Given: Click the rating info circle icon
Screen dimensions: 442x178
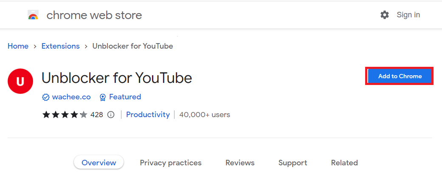Looking at the screenshot, I should (111, 115).
